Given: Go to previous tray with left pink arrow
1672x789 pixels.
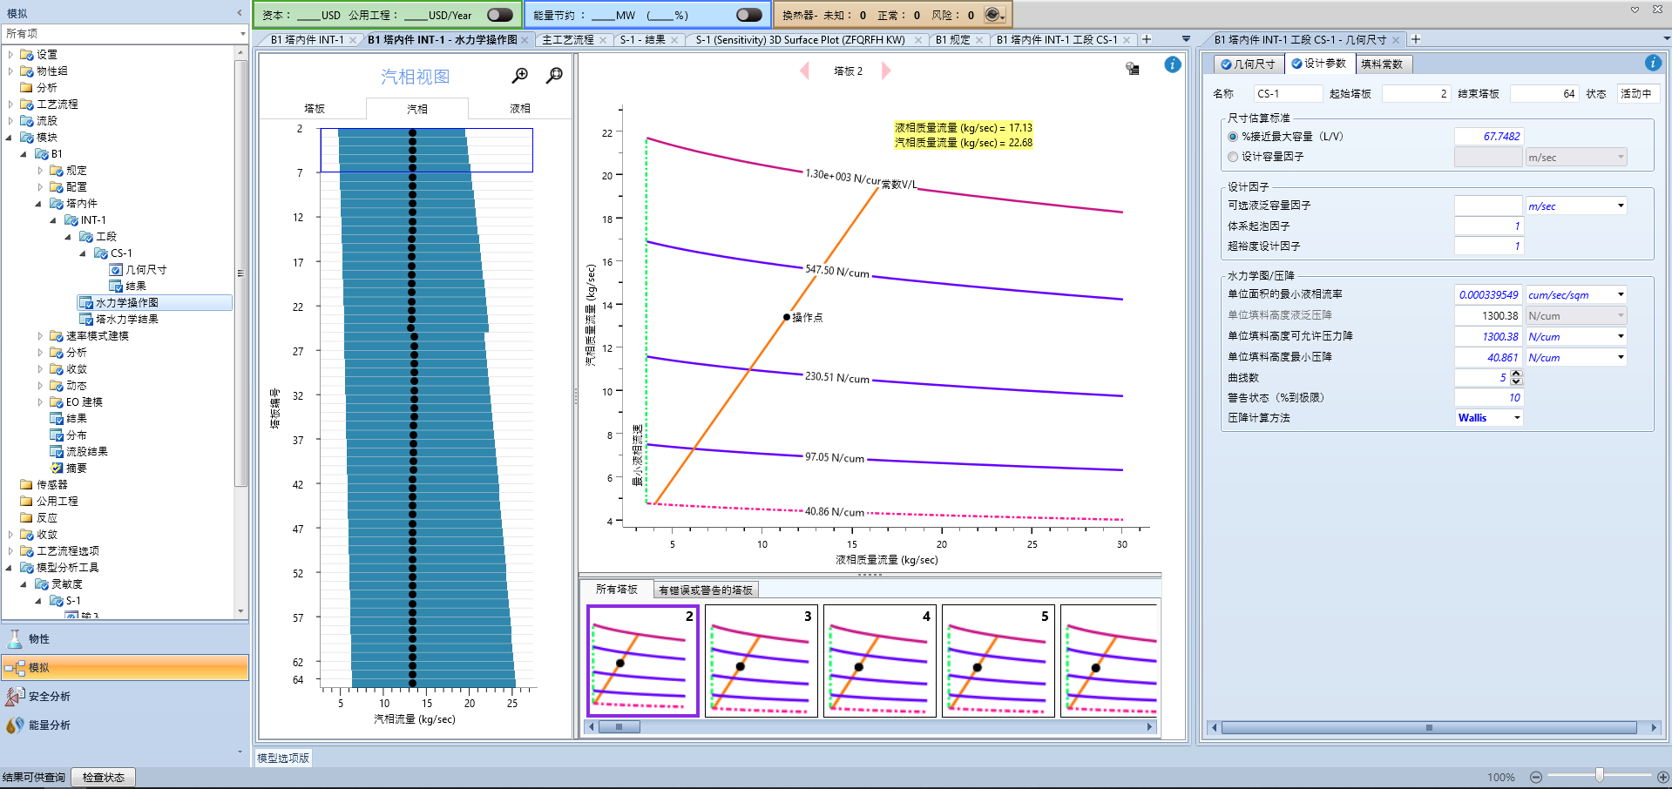Looking at the screenshot, I should pyautogui.click(x=804, y=71).
